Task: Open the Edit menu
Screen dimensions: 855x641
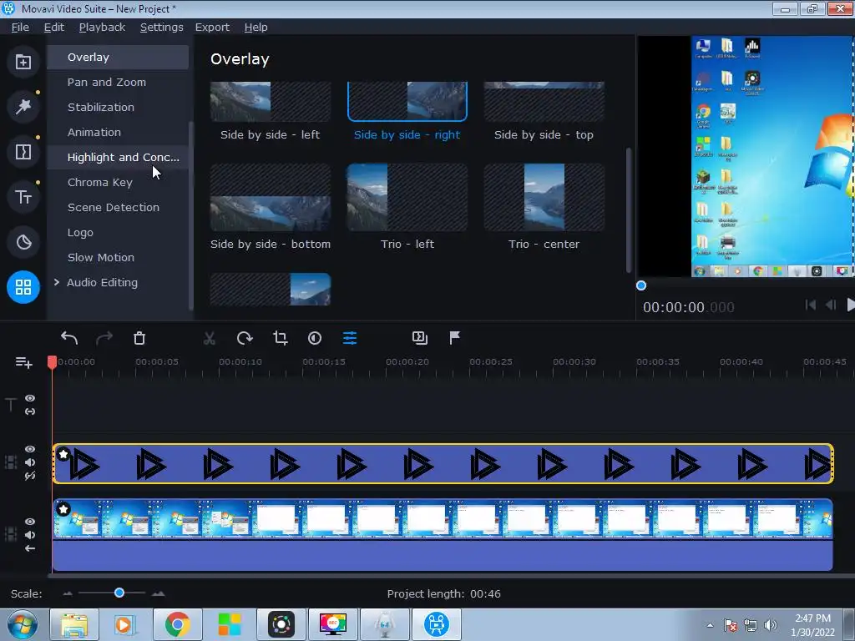Action: 54,28
